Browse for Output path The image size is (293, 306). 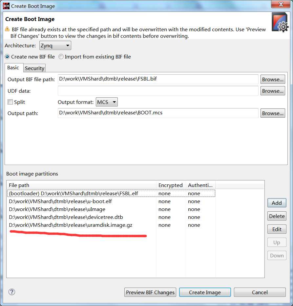(273, 113)
